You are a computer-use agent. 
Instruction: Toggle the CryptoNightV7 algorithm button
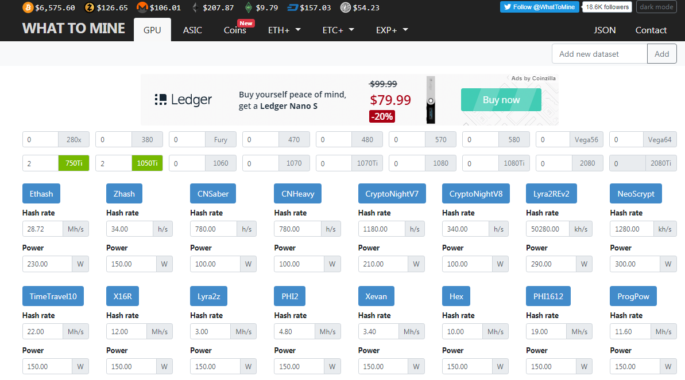point(392,194)
